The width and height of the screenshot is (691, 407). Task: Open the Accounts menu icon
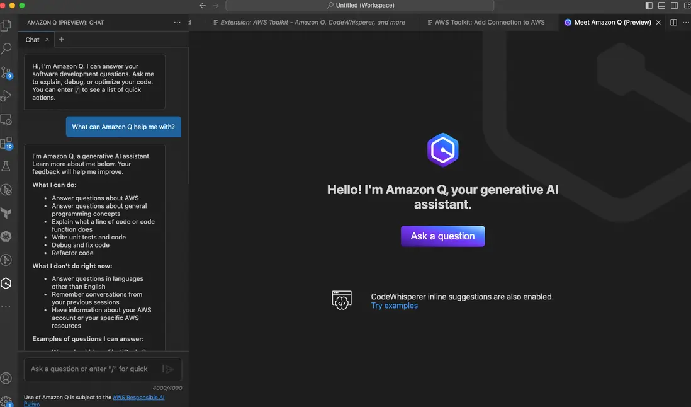(x=6, y=378)
